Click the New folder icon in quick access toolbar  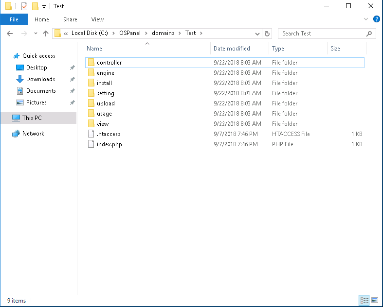35,6
